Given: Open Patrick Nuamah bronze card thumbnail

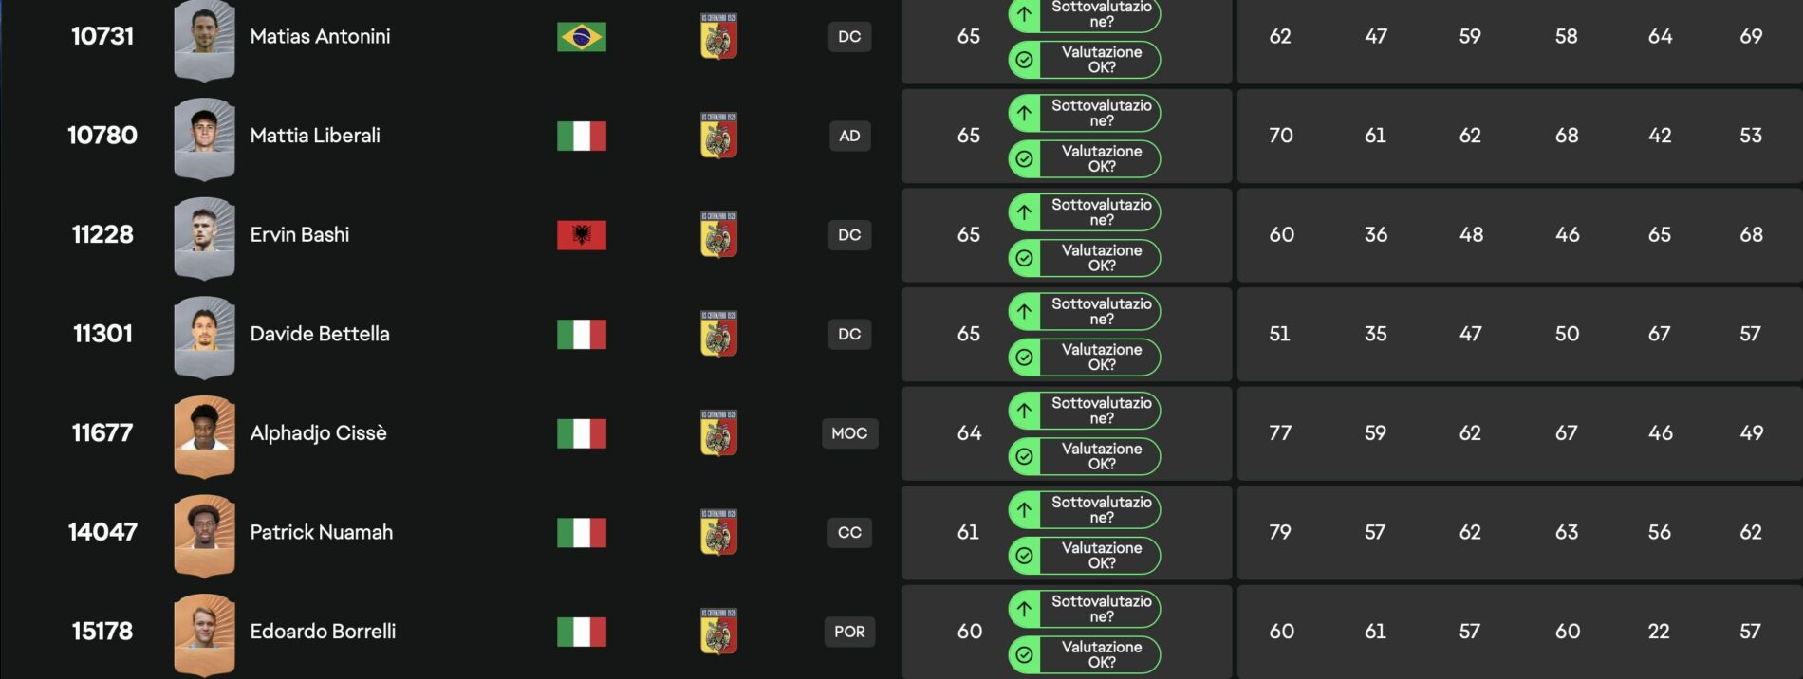Looking at the screenshot, I should pyautogui.click(x=204, y=535).
